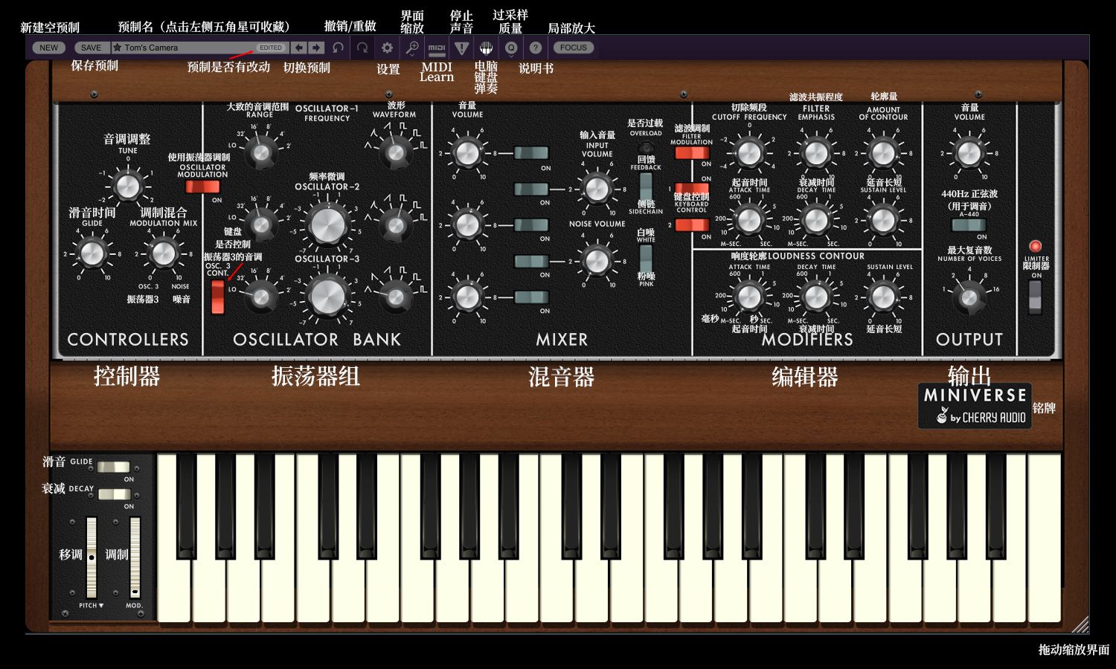Toggle the mixer on switch beside INPUT VOLUME
The height and width of the screenshot is (669, 1116).
[531, 189]
